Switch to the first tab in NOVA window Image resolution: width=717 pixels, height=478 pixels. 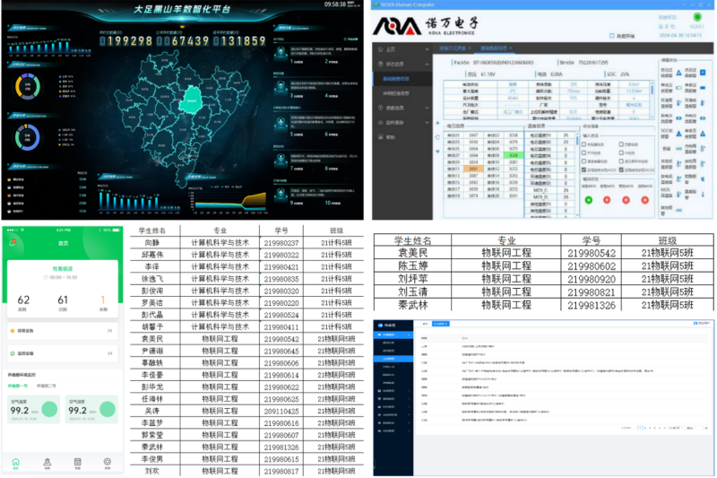point(455,47)
